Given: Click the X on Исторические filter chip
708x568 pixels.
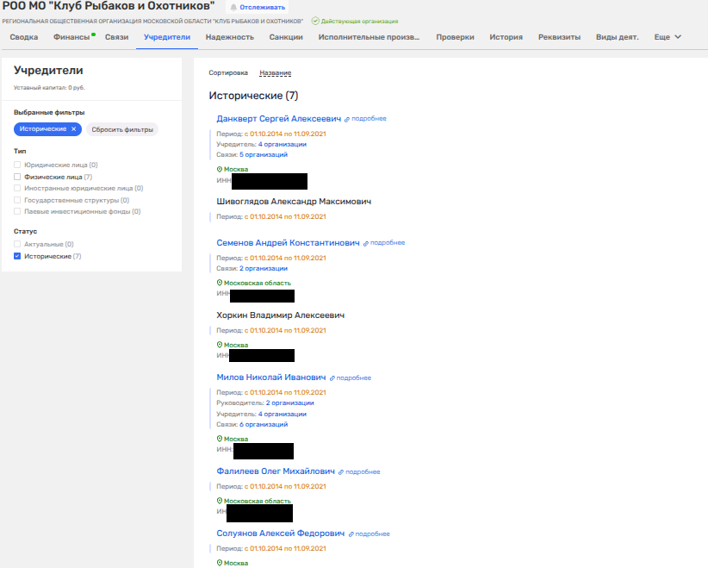Looking at the screenshot, I should [x=74, y=128].
